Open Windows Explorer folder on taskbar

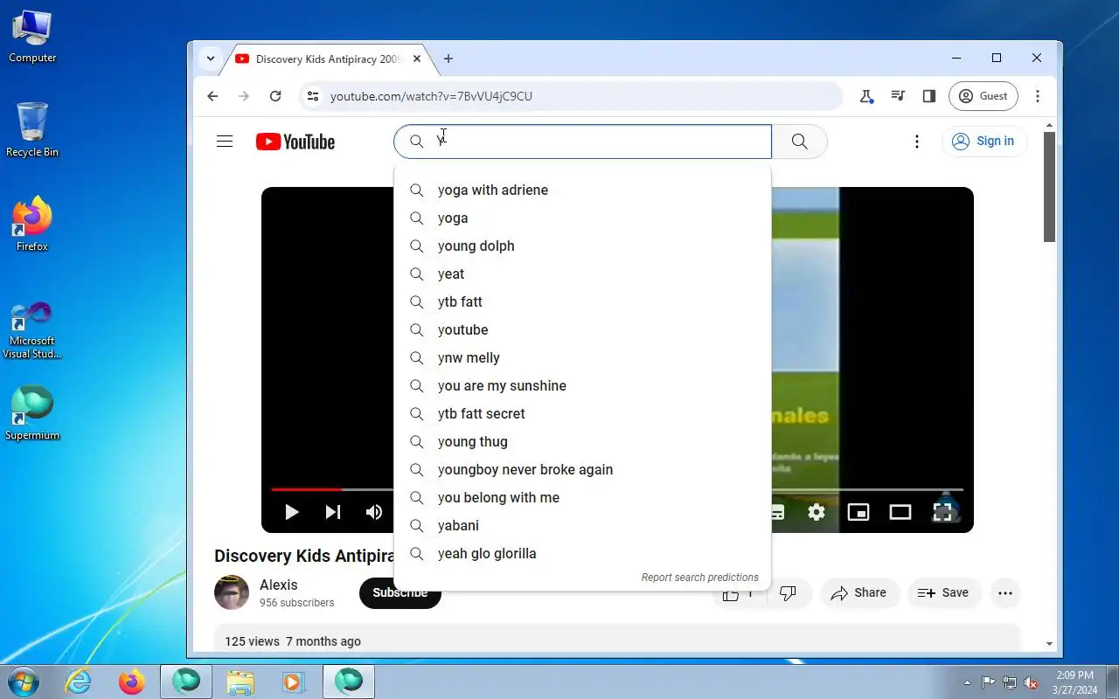click(240, 682)
